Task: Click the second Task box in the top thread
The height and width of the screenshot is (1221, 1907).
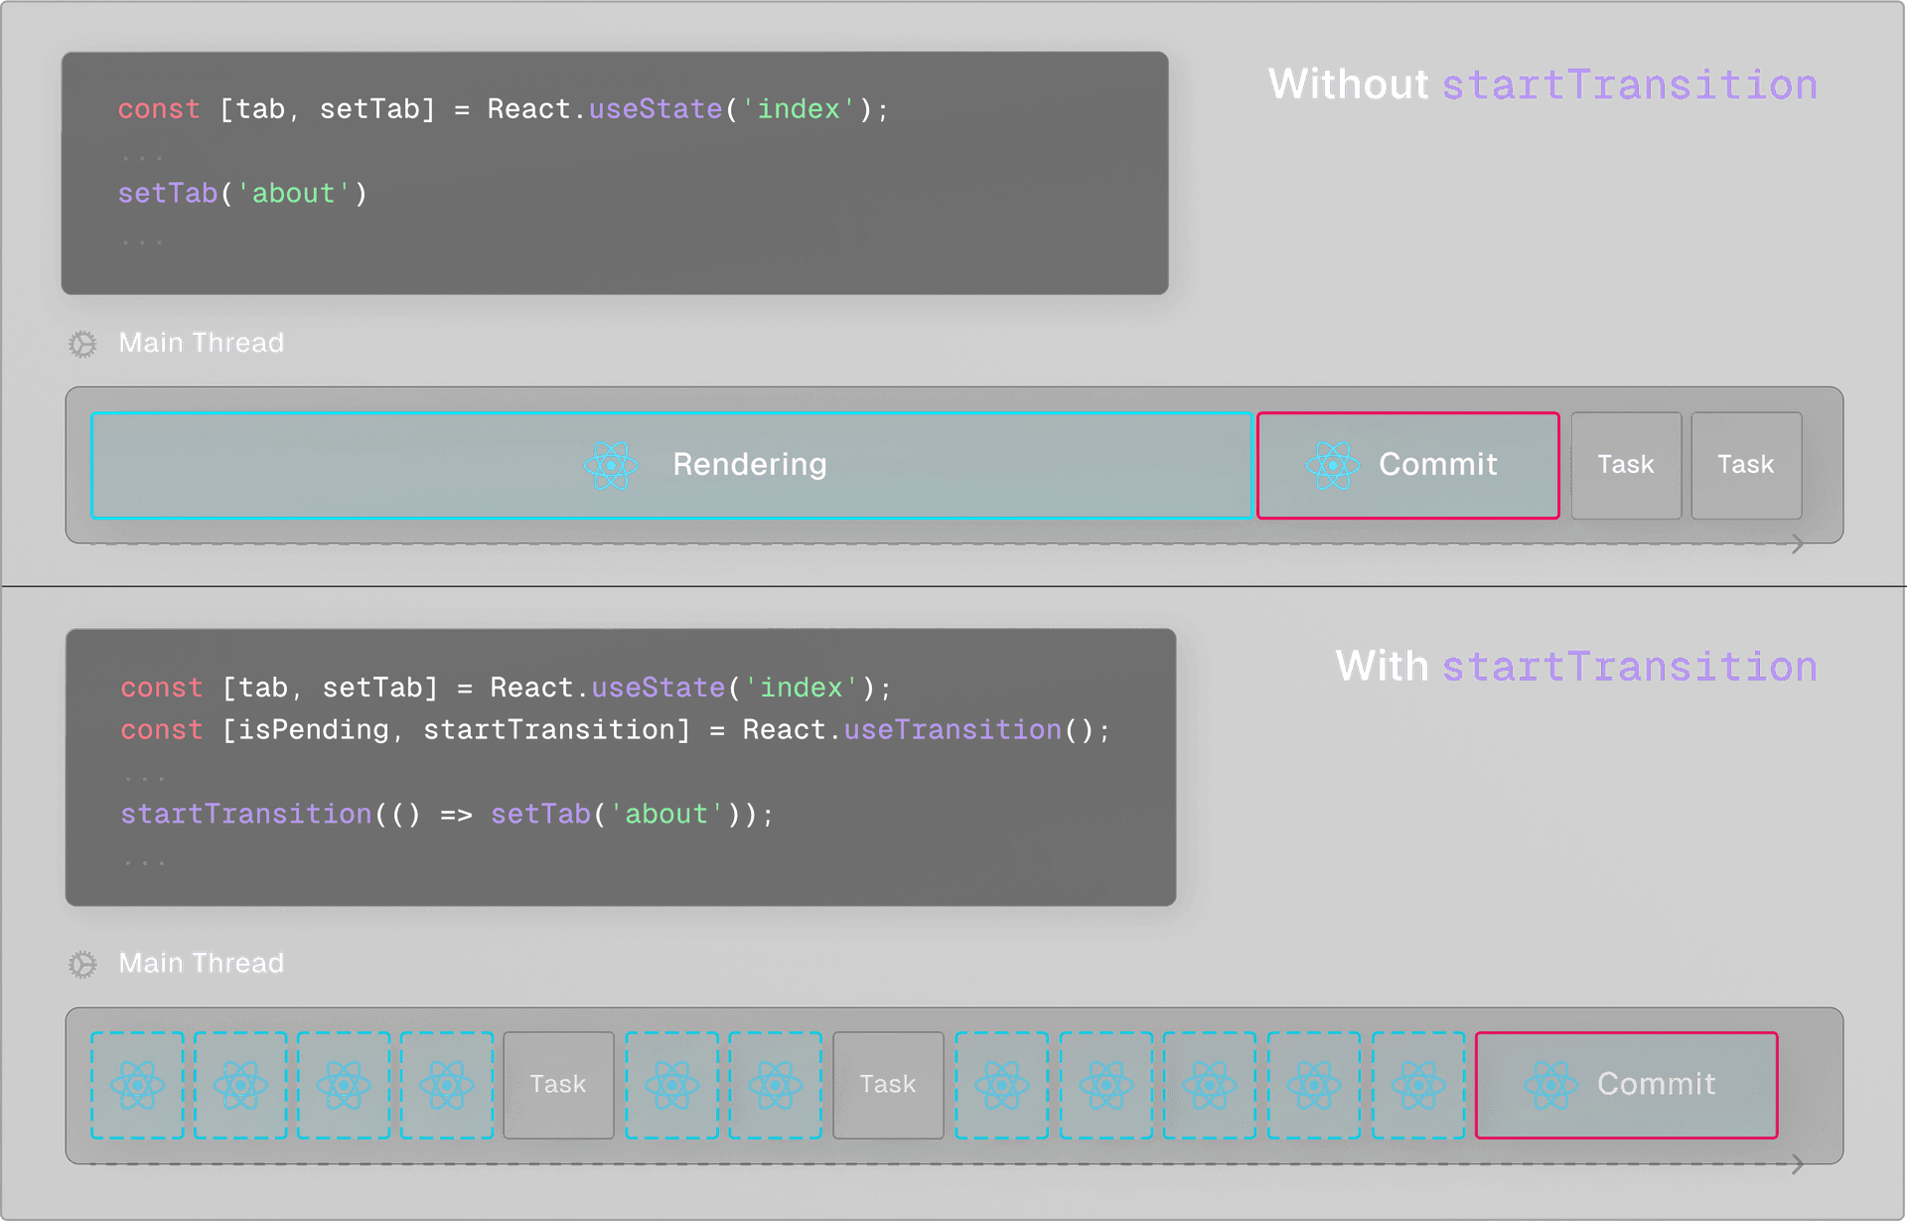Action: tap(1745, 465)
